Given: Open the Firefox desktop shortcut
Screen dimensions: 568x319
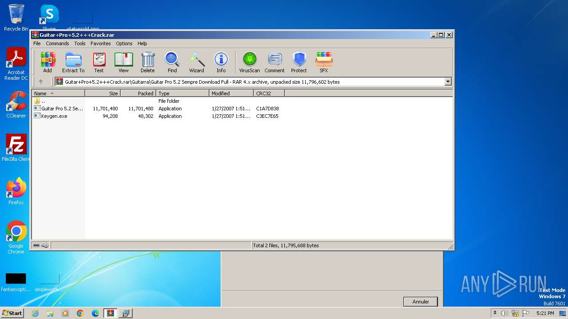Looking at the screenshot, I should point(16,191).
